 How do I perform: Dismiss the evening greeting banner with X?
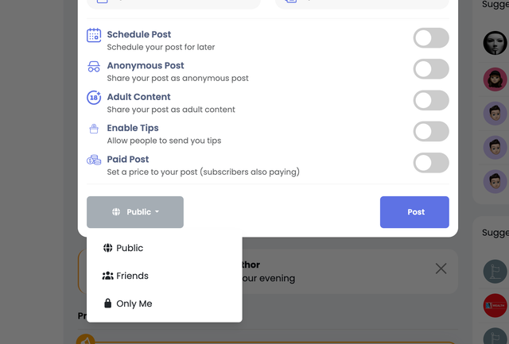441,269
